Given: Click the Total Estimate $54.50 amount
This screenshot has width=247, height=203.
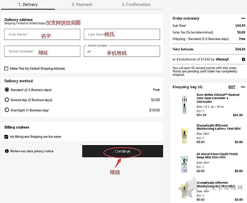Looking at the screenshot, I should point(240,49).
